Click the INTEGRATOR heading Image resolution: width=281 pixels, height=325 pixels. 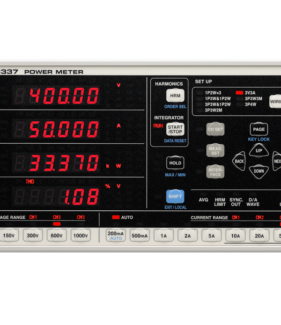click(169, 118)
